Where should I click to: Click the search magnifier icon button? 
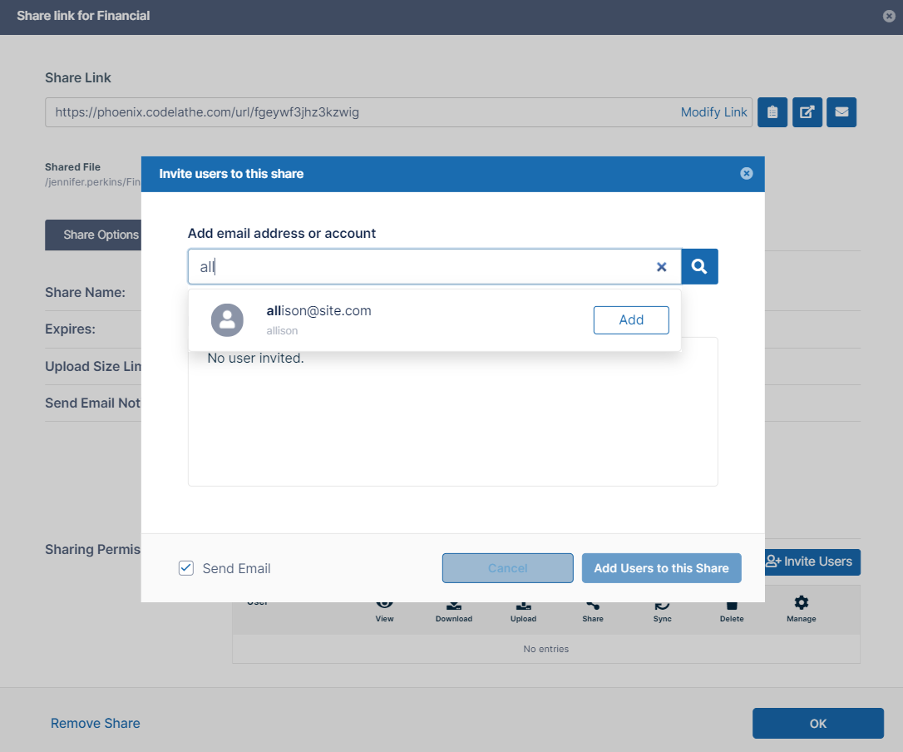coord(699,267)
